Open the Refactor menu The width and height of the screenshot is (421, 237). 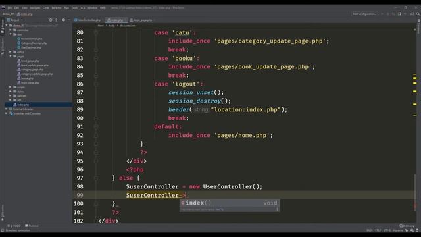[x=57, y=8]
